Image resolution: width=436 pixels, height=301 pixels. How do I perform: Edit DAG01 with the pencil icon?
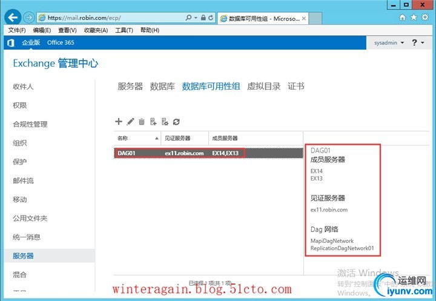coord(130,122)
